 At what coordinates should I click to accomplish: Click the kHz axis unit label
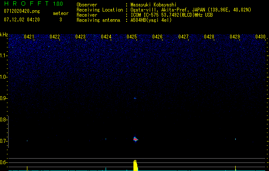point(4,35)
